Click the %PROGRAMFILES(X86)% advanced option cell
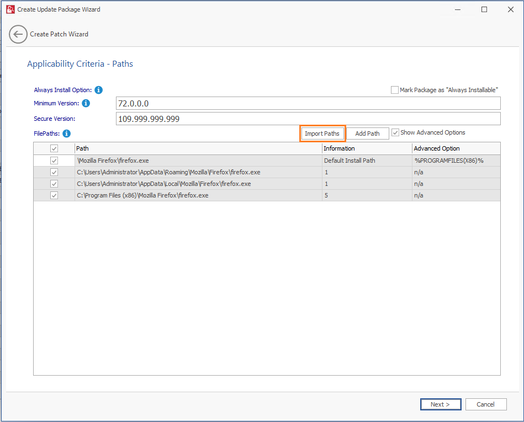 456,161
